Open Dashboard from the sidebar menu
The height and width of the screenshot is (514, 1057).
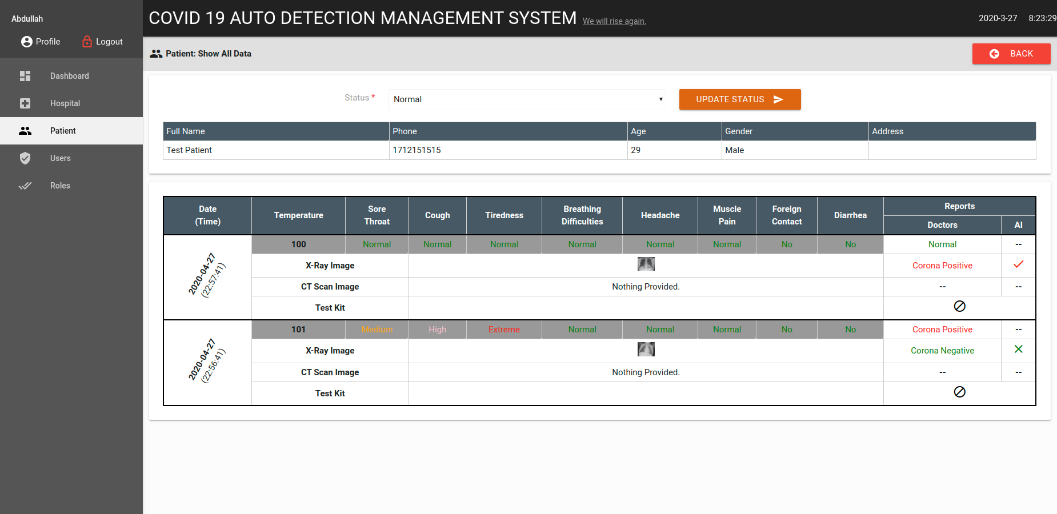(x=71, y=76)
